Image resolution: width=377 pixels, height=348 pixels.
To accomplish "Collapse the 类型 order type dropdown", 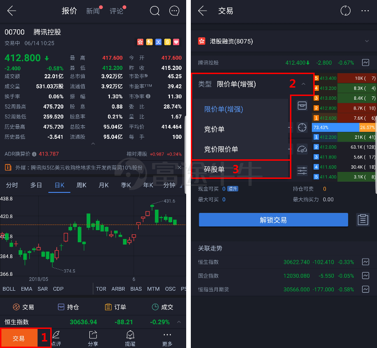I will coord(303,84).
